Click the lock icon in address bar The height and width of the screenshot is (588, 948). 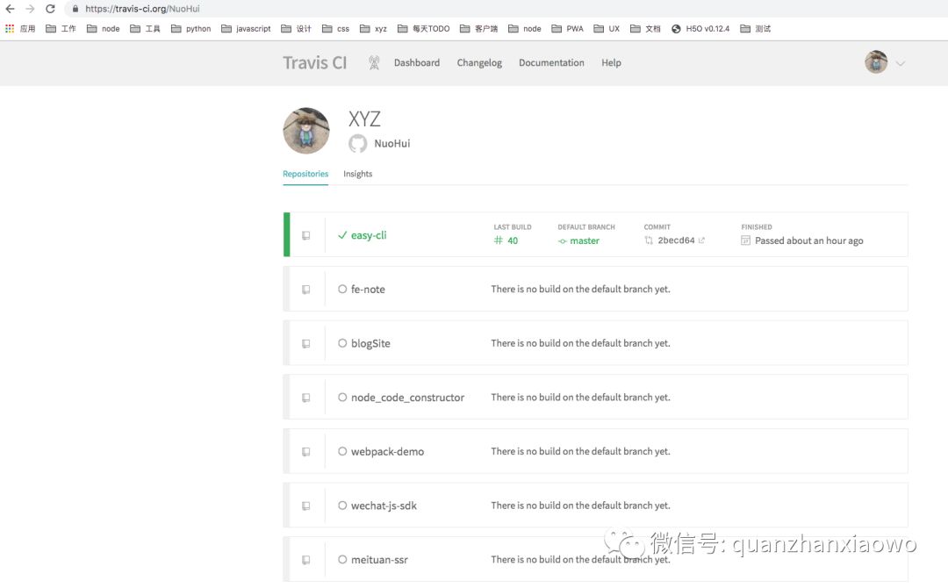tap(75, 9)
